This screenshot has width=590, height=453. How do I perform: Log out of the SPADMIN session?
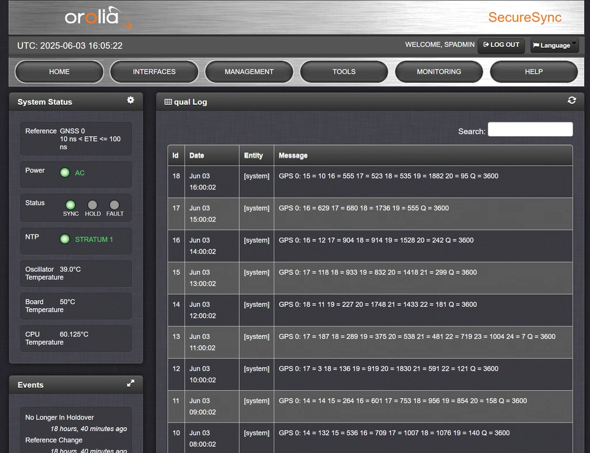coord(501,45)
